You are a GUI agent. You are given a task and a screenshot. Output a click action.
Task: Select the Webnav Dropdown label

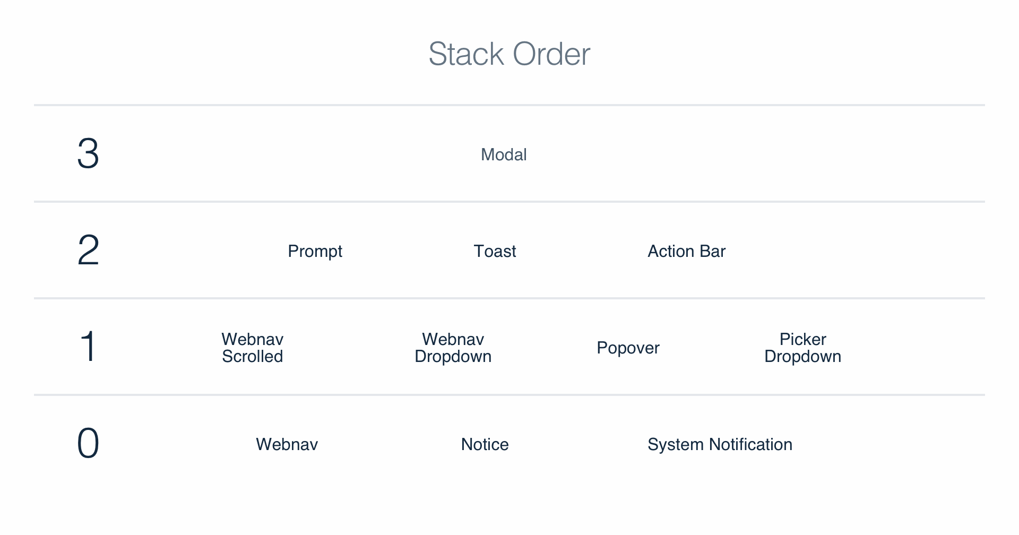[453, 348]
